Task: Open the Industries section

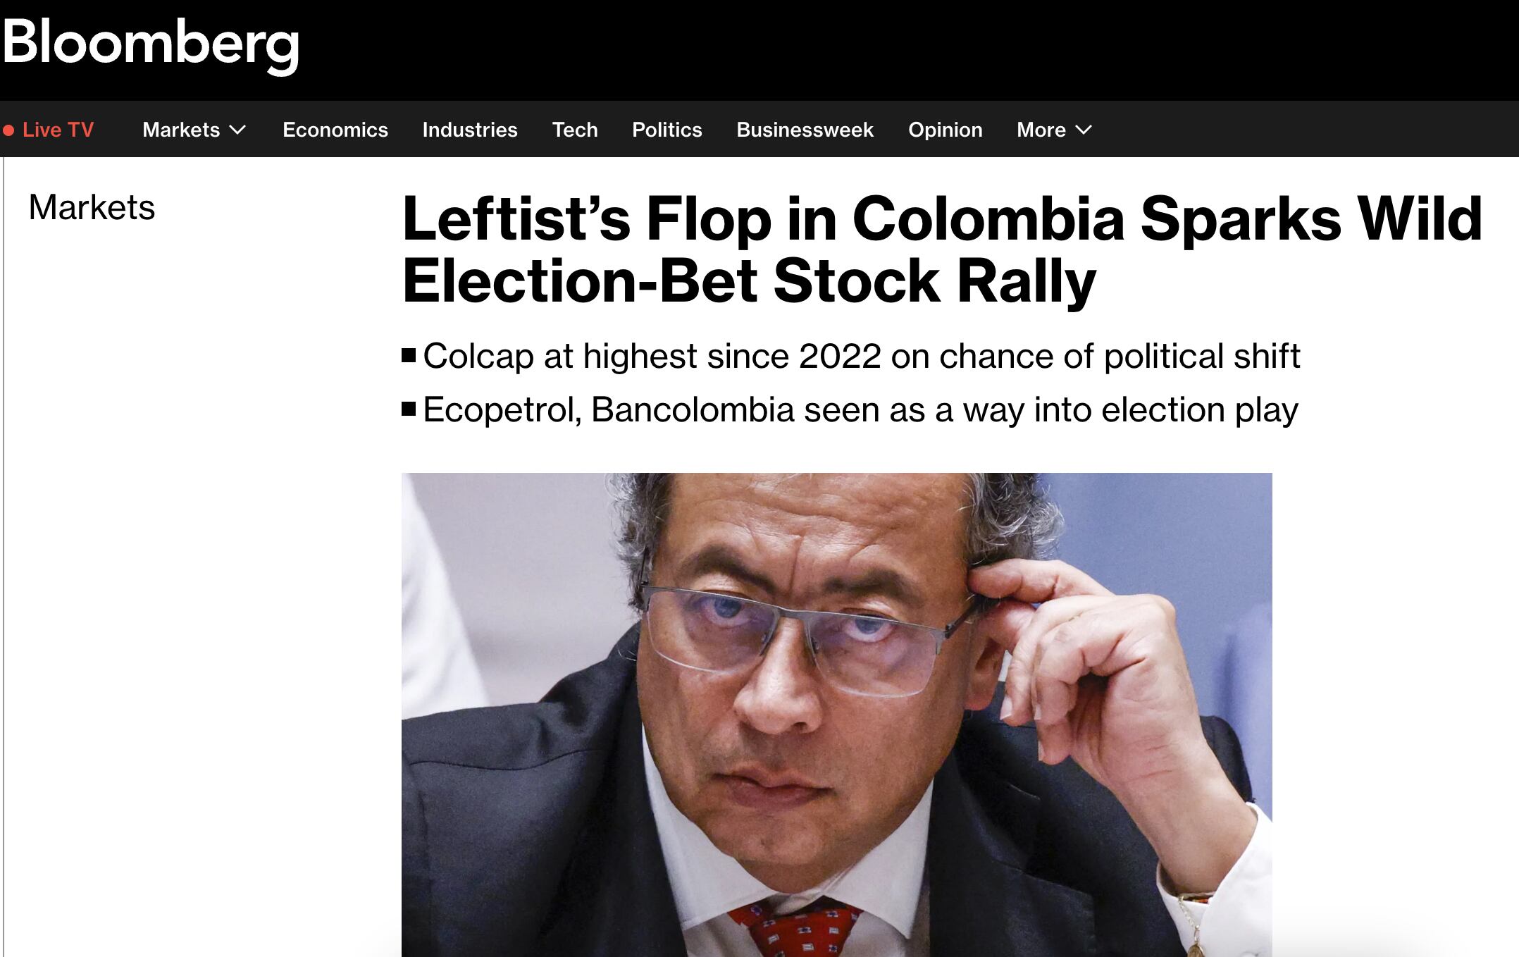Action: (x=470, y=130)
